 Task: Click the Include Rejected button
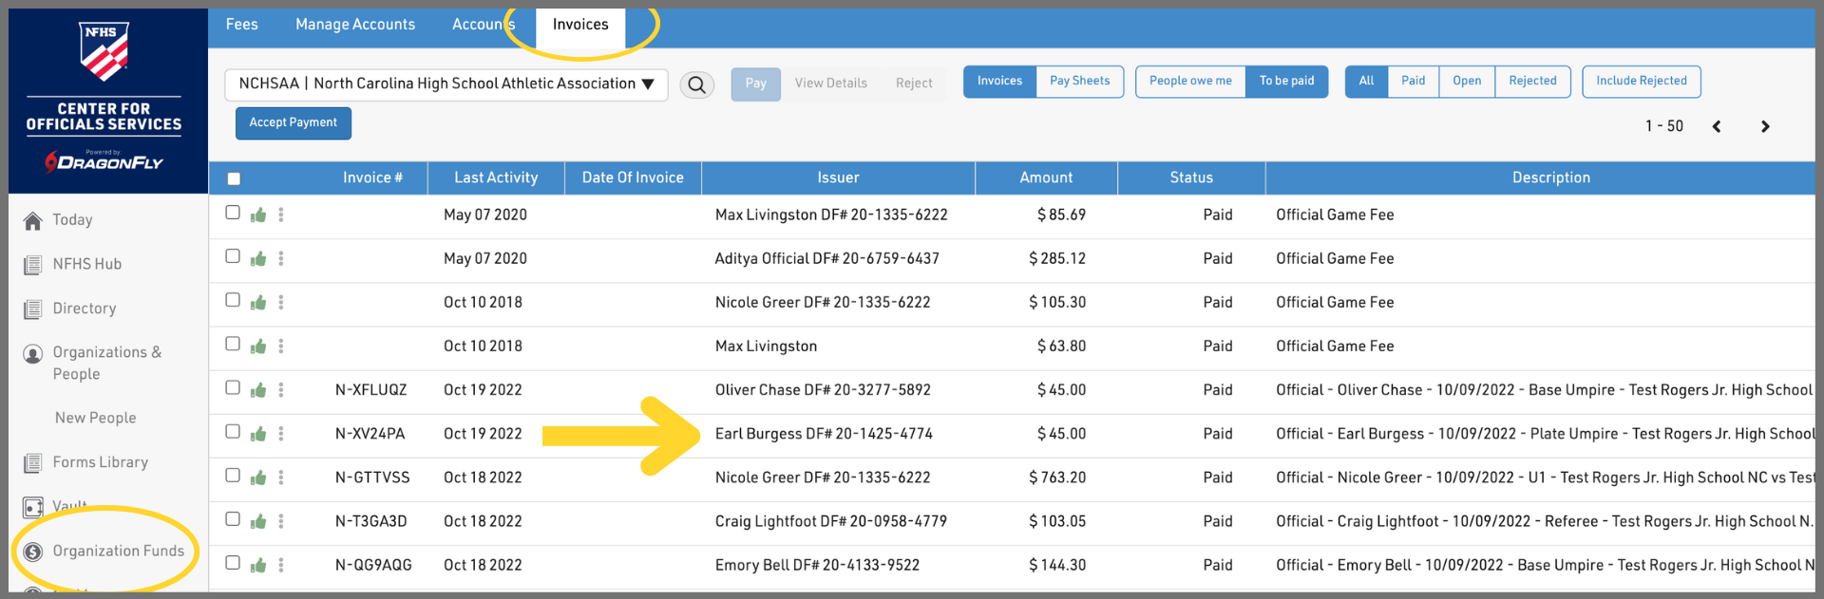(x=1641, y=81)
